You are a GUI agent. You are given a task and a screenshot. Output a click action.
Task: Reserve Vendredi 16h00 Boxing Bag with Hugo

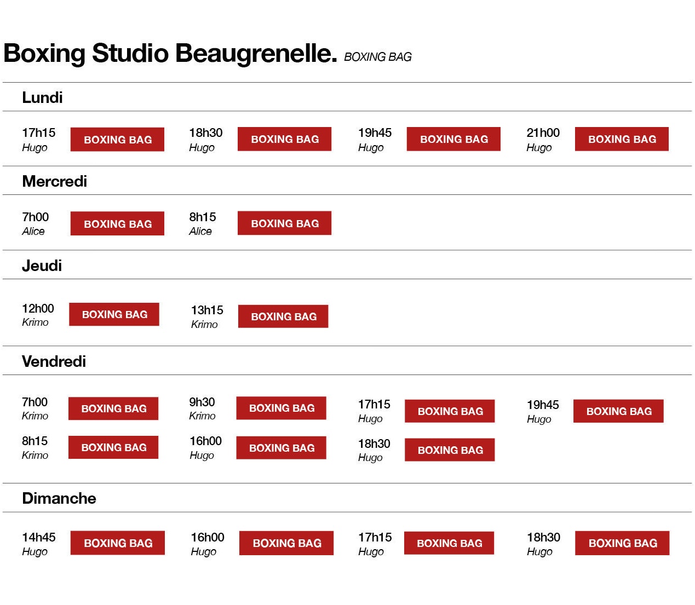(x=282, y=448)
